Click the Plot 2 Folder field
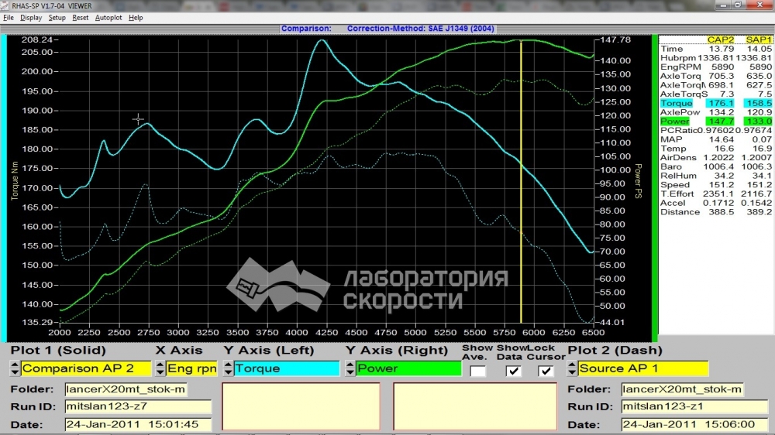775x435 pixels. tap(683, 389)
